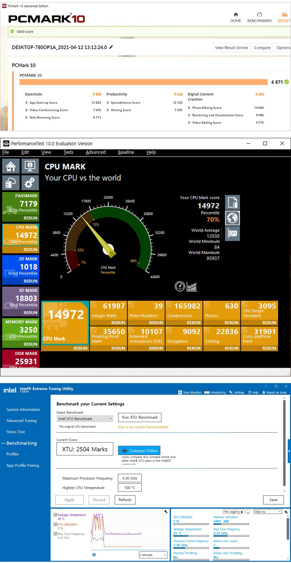The image size is (291, 563).
Task: Open View menu in PerformanceTest
Action: coord(46,152)
